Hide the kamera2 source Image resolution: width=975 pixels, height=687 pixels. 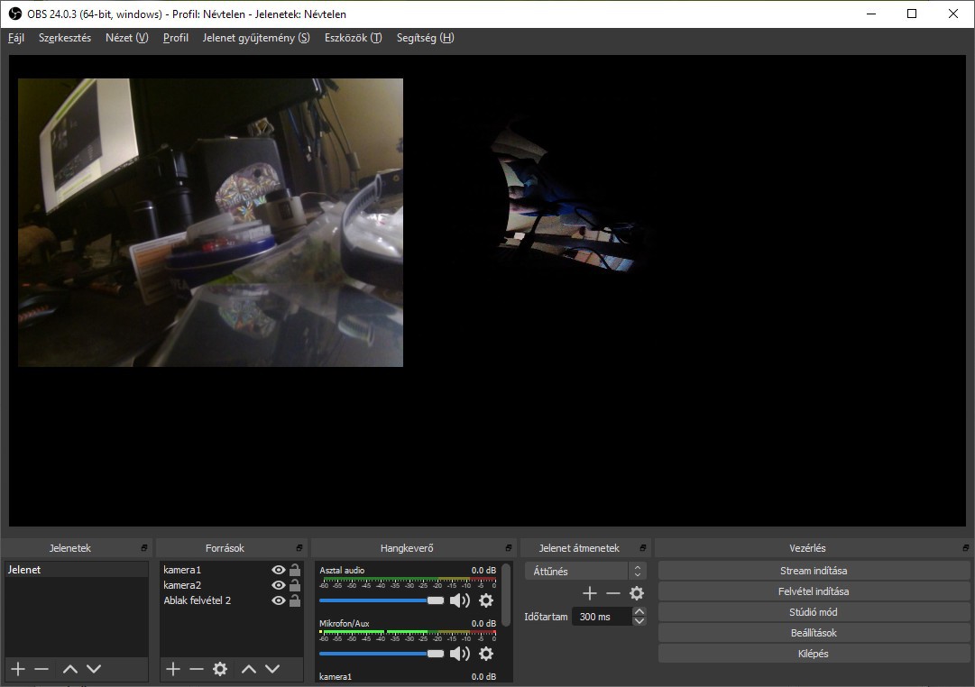(279, 586)
